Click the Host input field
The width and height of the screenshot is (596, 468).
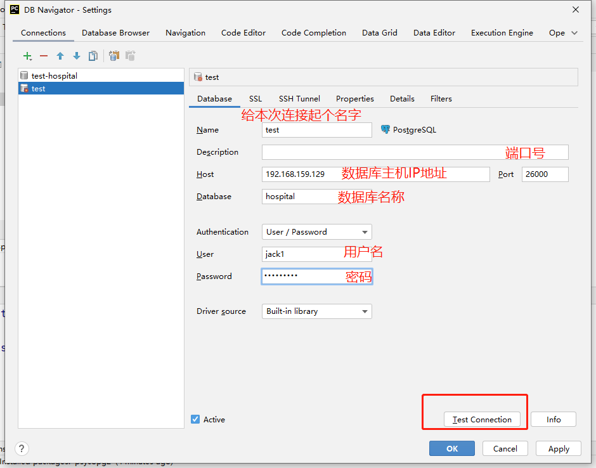coord(375,174)
